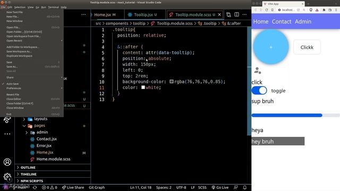Open Home.module.scss in explorer
The width and height of the screenshot is (340, 191).
(x=53, y=159)
